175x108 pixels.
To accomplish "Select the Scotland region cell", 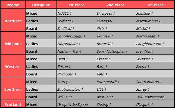I will (x=13, y=104).
